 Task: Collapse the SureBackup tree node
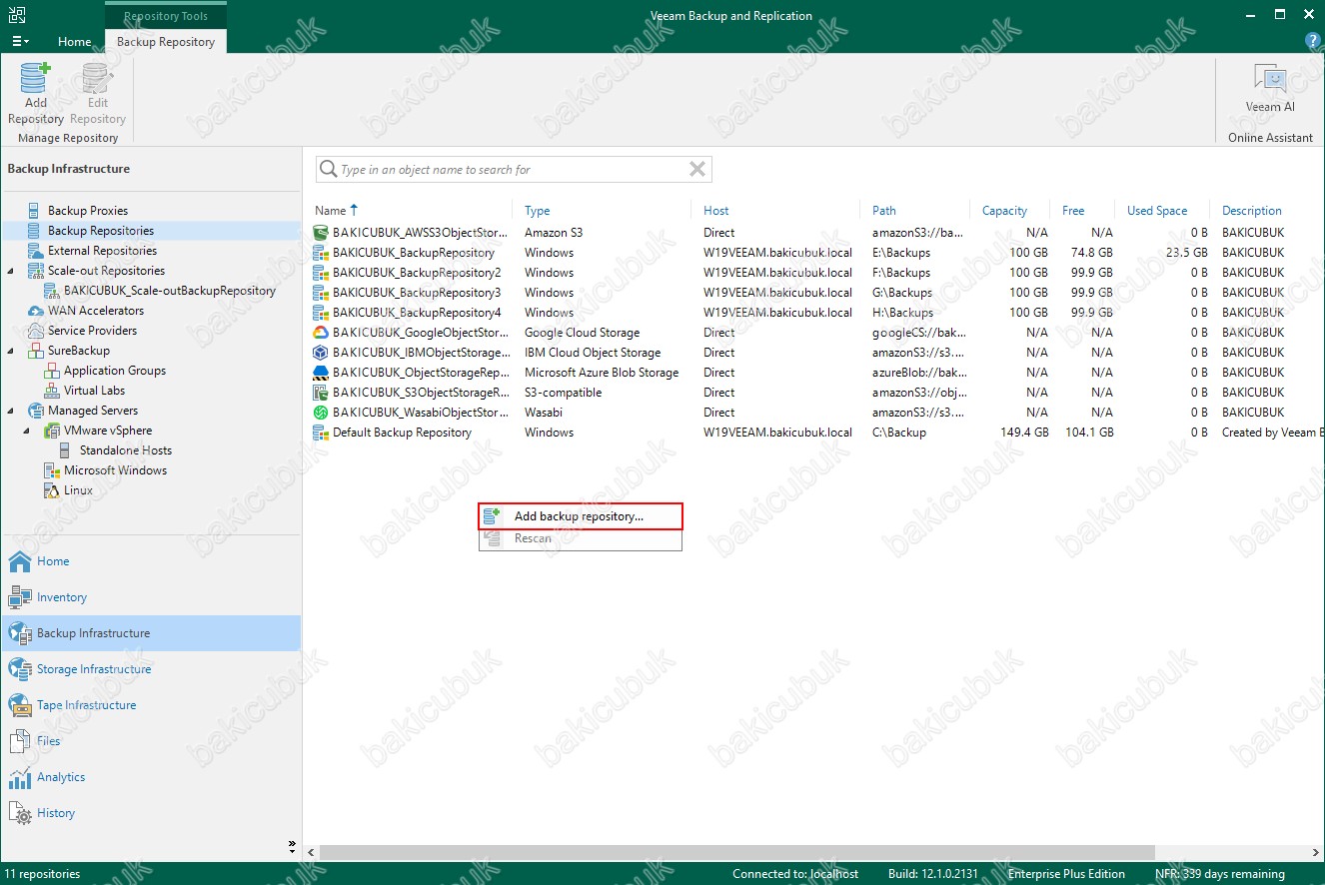pyautogui.click(x=11, y=351)
